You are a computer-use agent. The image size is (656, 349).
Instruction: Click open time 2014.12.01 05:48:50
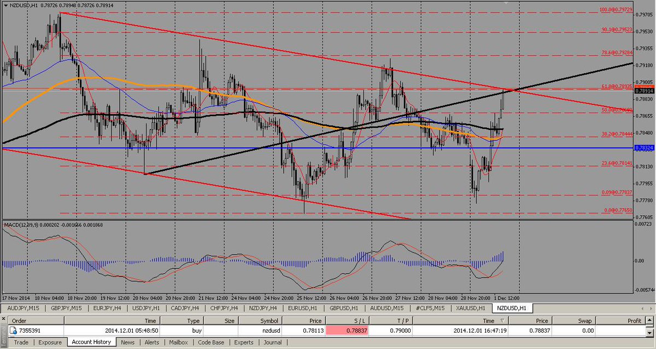pyautogui.click(x=131, y=331)
